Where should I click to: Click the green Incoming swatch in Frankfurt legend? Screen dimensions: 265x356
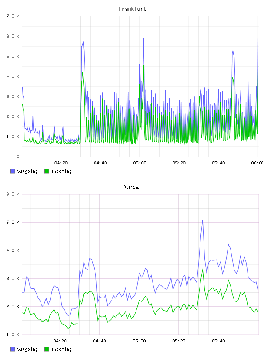click(x=47, y=171)
